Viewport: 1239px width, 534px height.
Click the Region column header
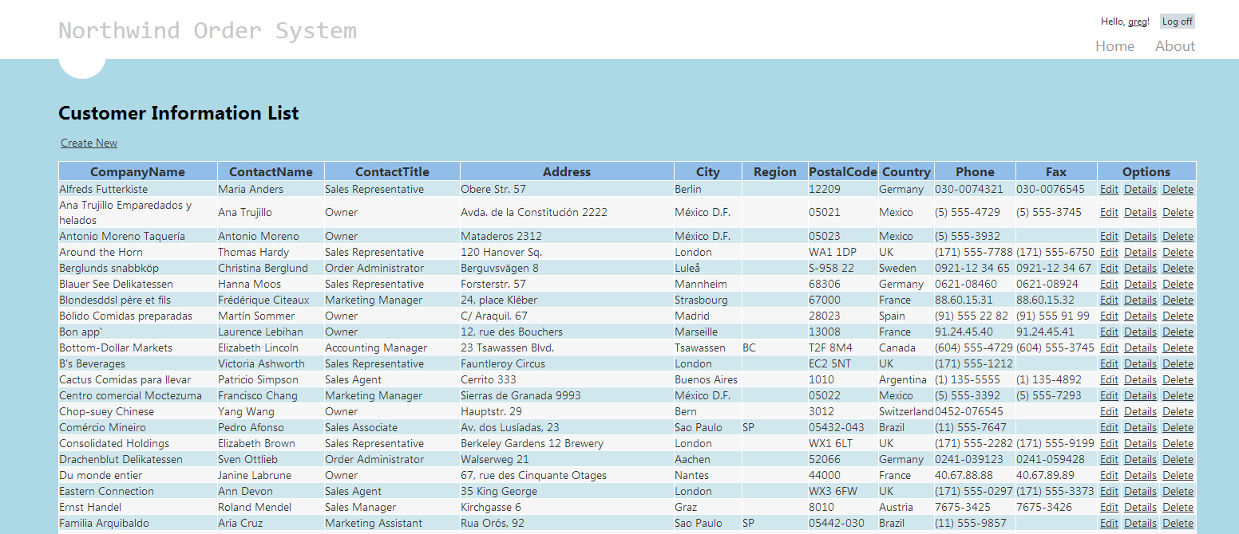tap(775, 171)
